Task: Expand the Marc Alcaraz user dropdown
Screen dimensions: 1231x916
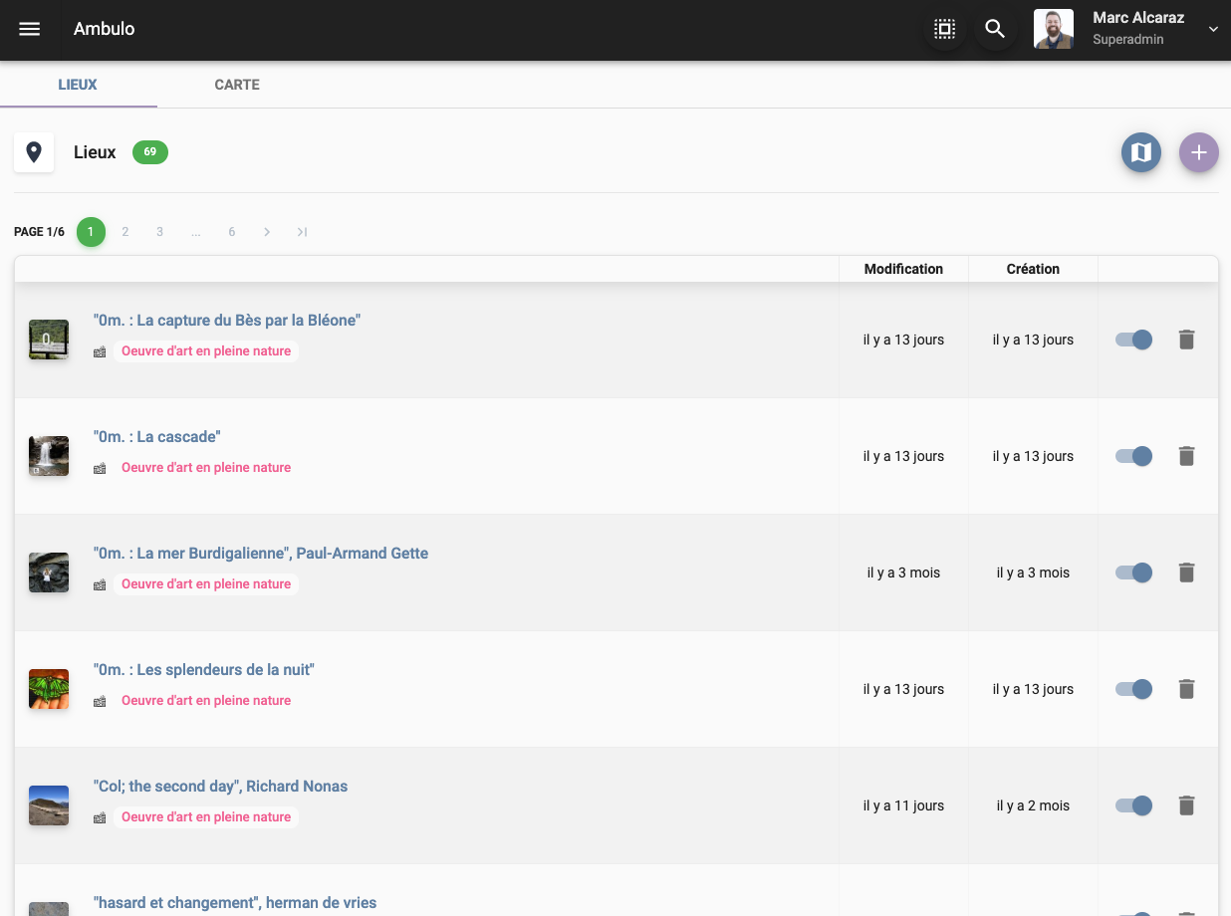Action: coord(1213,30)
